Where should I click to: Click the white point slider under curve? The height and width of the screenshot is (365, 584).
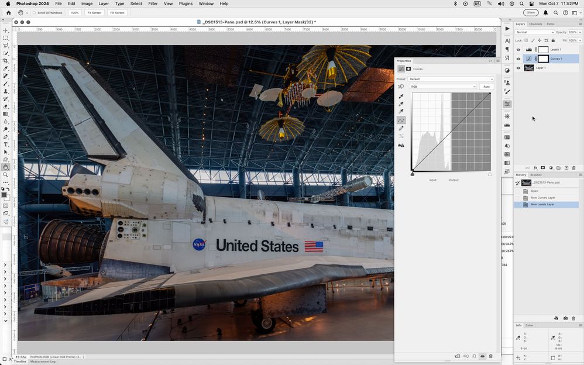coord(490,174)
